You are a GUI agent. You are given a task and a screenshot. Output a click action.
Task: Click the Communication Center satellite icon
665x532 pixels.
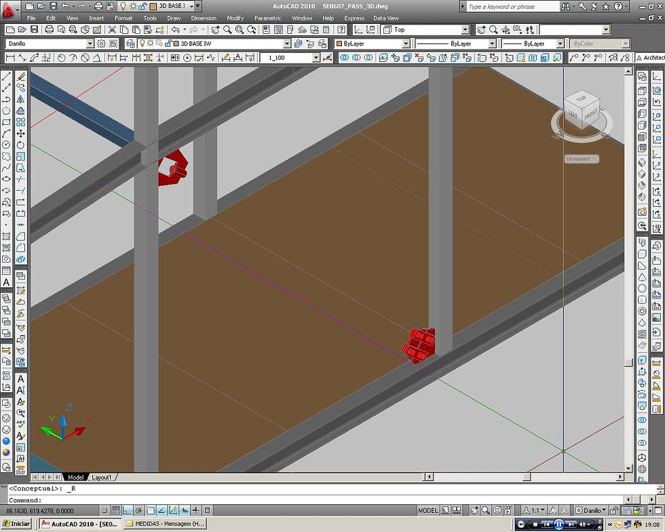[x=594, y=6]
